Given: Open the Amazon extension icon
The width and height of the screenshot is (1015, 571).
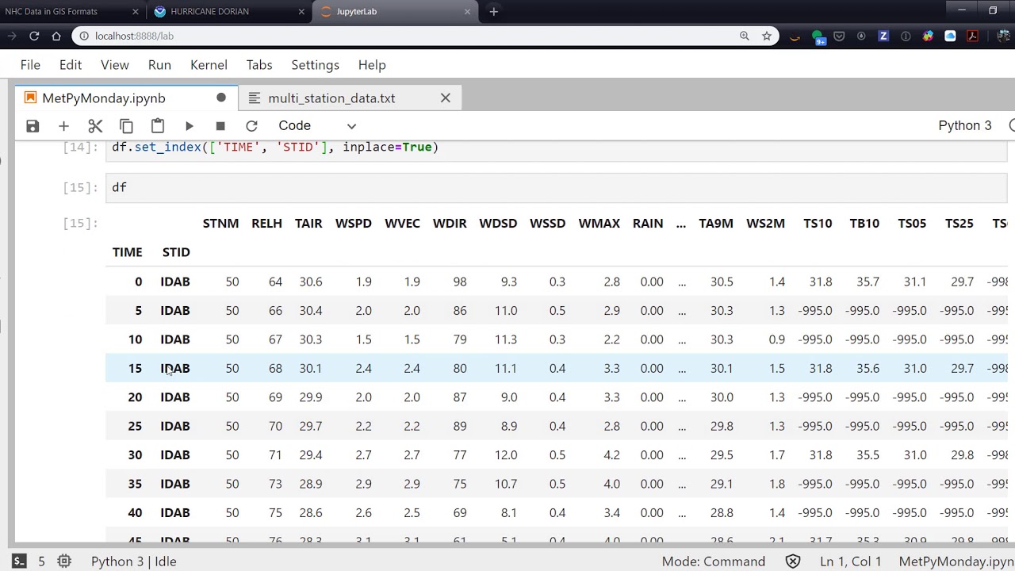Looking at the screenshot, I should (x=795, y=36).
